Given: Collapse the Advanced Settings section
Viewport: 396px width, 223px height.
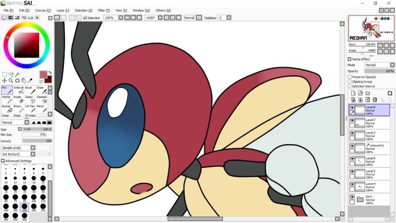Looking at the screenshot, I should pyautogui.click(x=3, y=161).
